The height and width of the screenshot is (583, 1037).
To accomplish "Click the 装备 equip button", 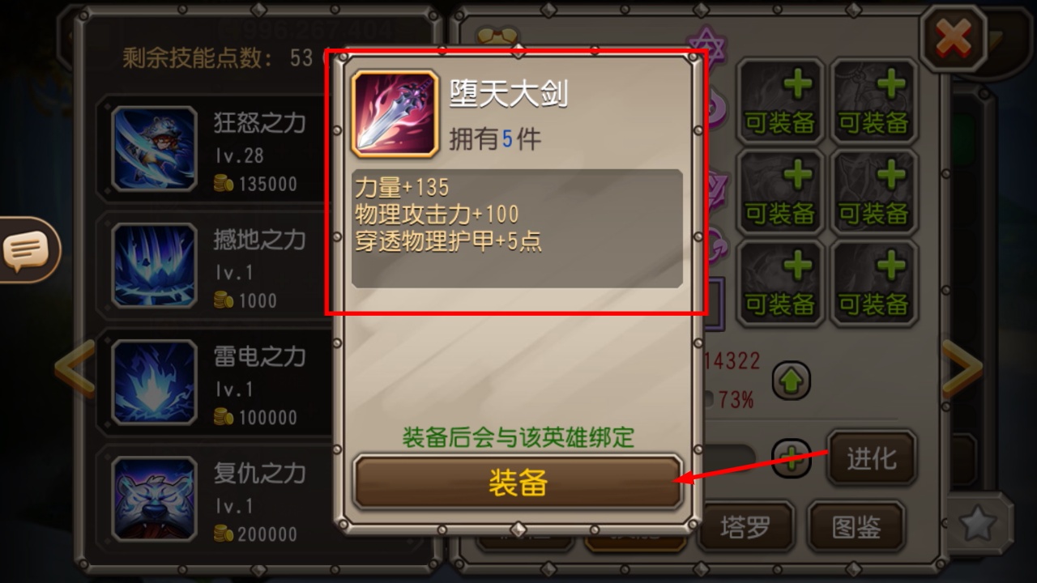I will [x=518, y=482].
